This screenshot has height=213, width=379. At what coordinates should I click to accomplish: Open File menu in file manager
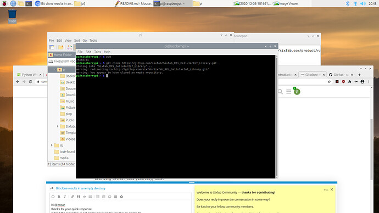click(x=51, y=40)
